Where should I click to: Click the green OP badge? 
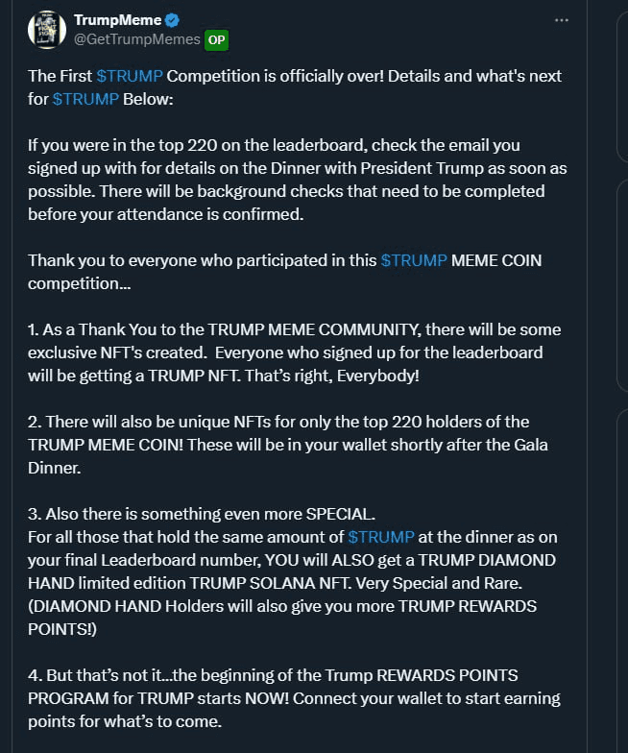pos(217,40)
